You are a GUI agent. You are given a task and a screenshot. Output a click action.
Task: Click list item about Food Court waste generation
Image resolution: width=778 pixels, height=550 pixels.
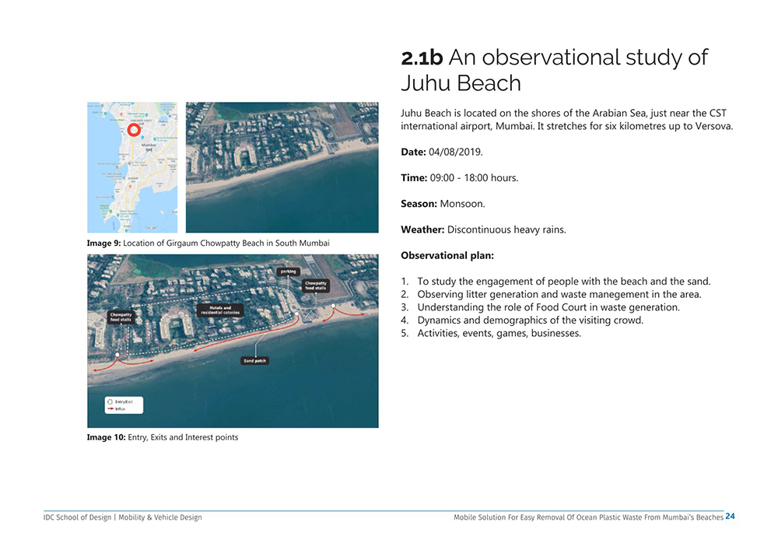point(548,307)
